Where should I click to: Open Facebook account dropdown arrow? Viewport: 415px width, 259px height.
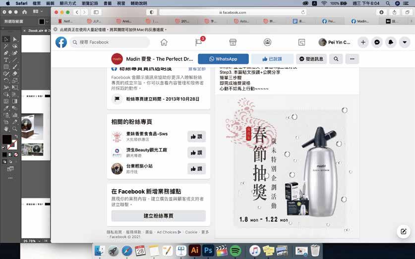pos(405,42)
